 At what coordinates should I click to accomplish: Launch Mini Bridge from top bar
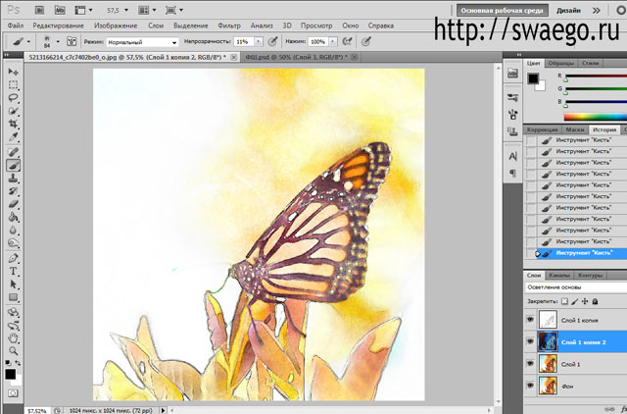point(60,10)
